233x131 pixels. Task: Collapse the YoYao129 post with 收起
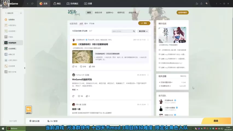click(x=75, y=90)
